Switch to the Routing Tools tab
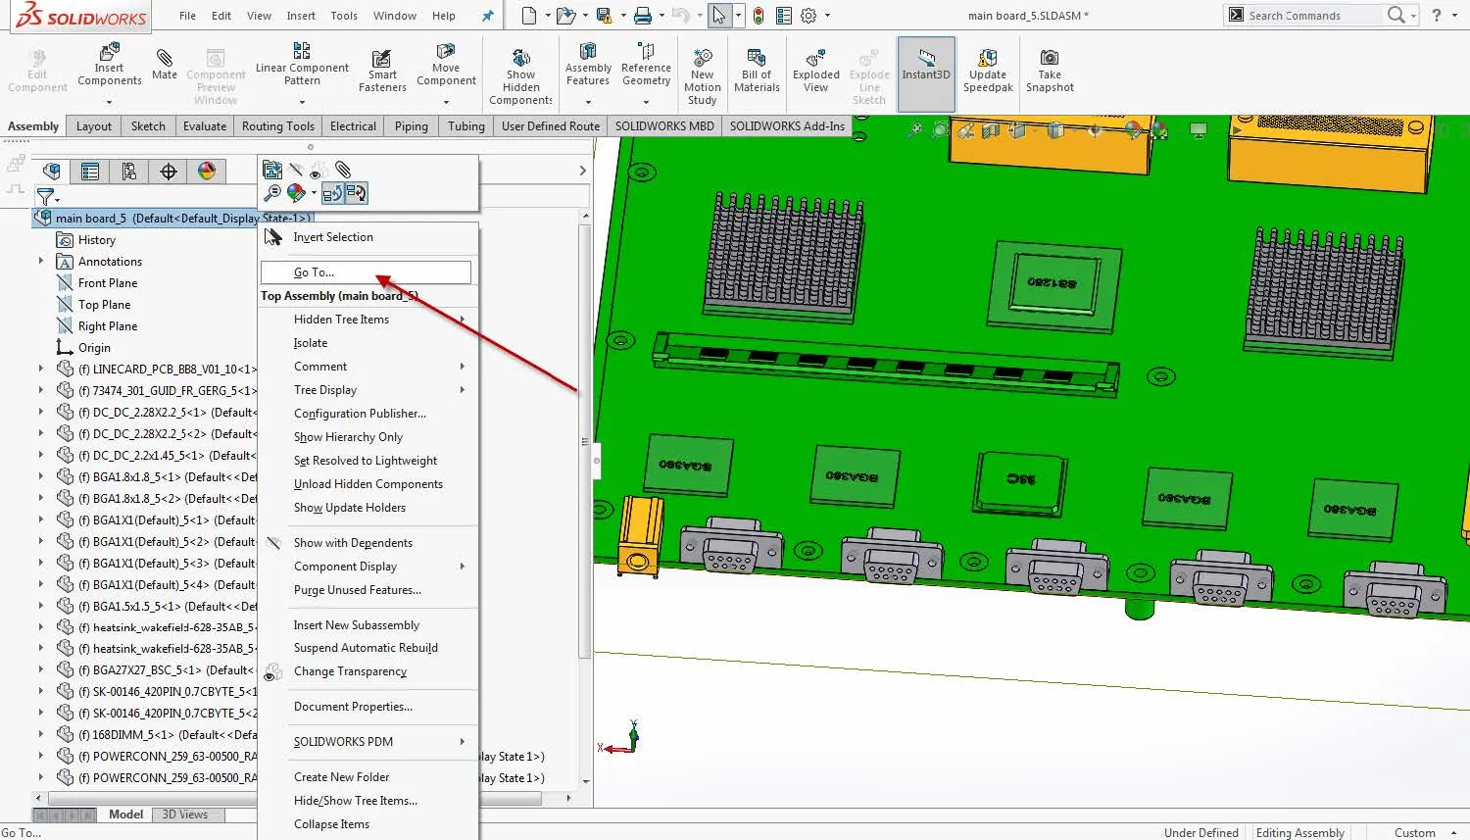This screenshot has height=840, width=1470. click(278, 126)
